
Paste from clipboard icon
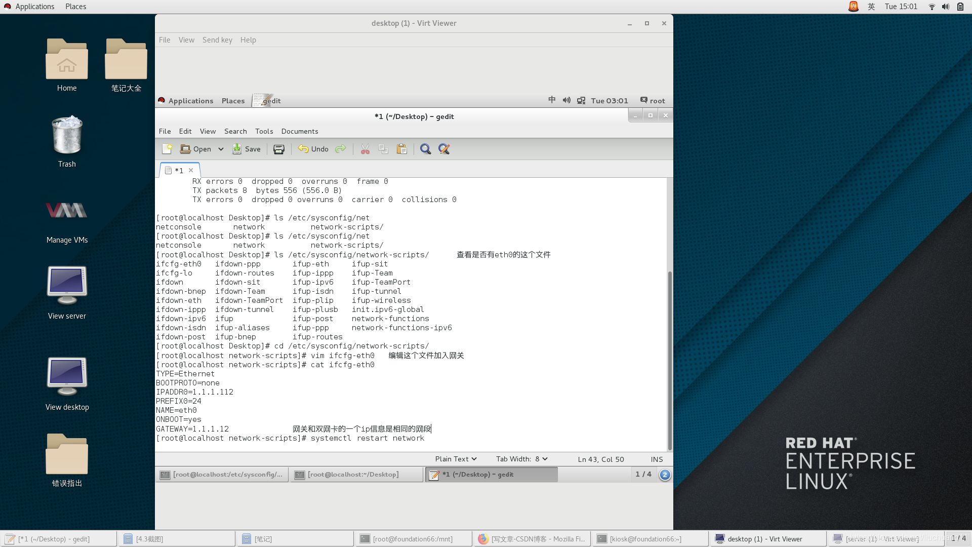point(402,149)
